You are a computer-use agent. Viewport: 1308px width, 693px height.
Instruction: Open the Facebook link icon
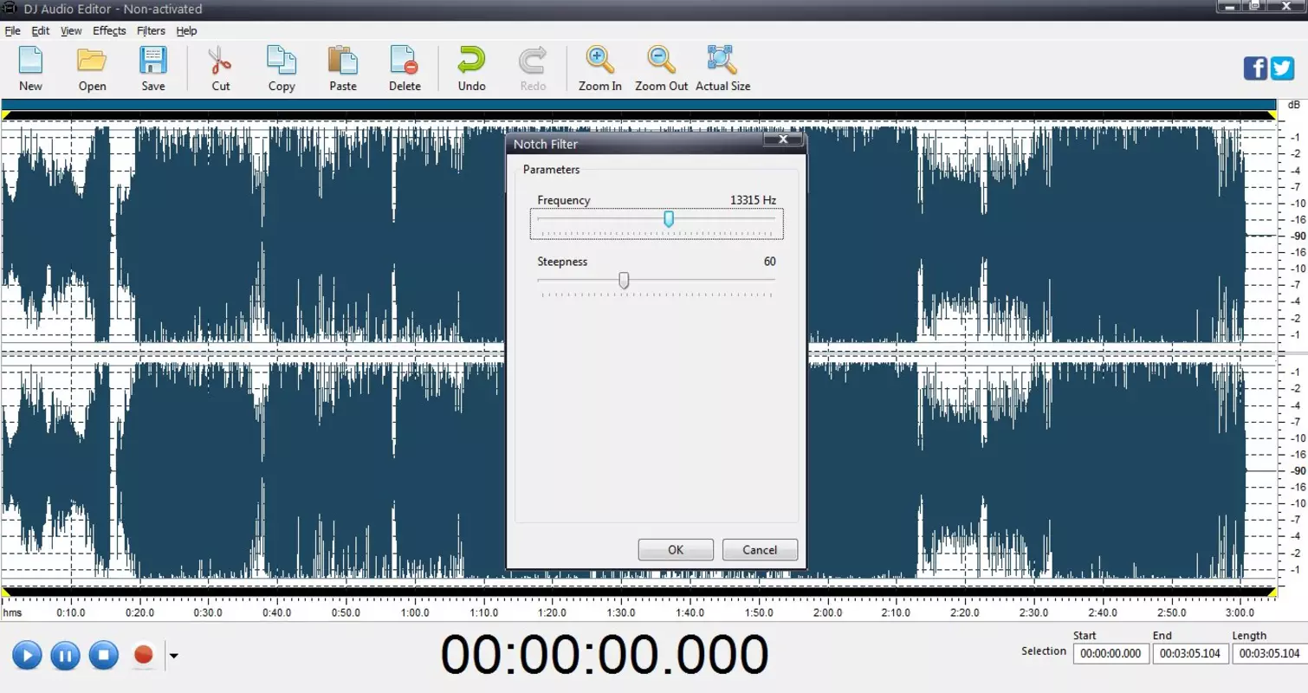(1255, 68)
